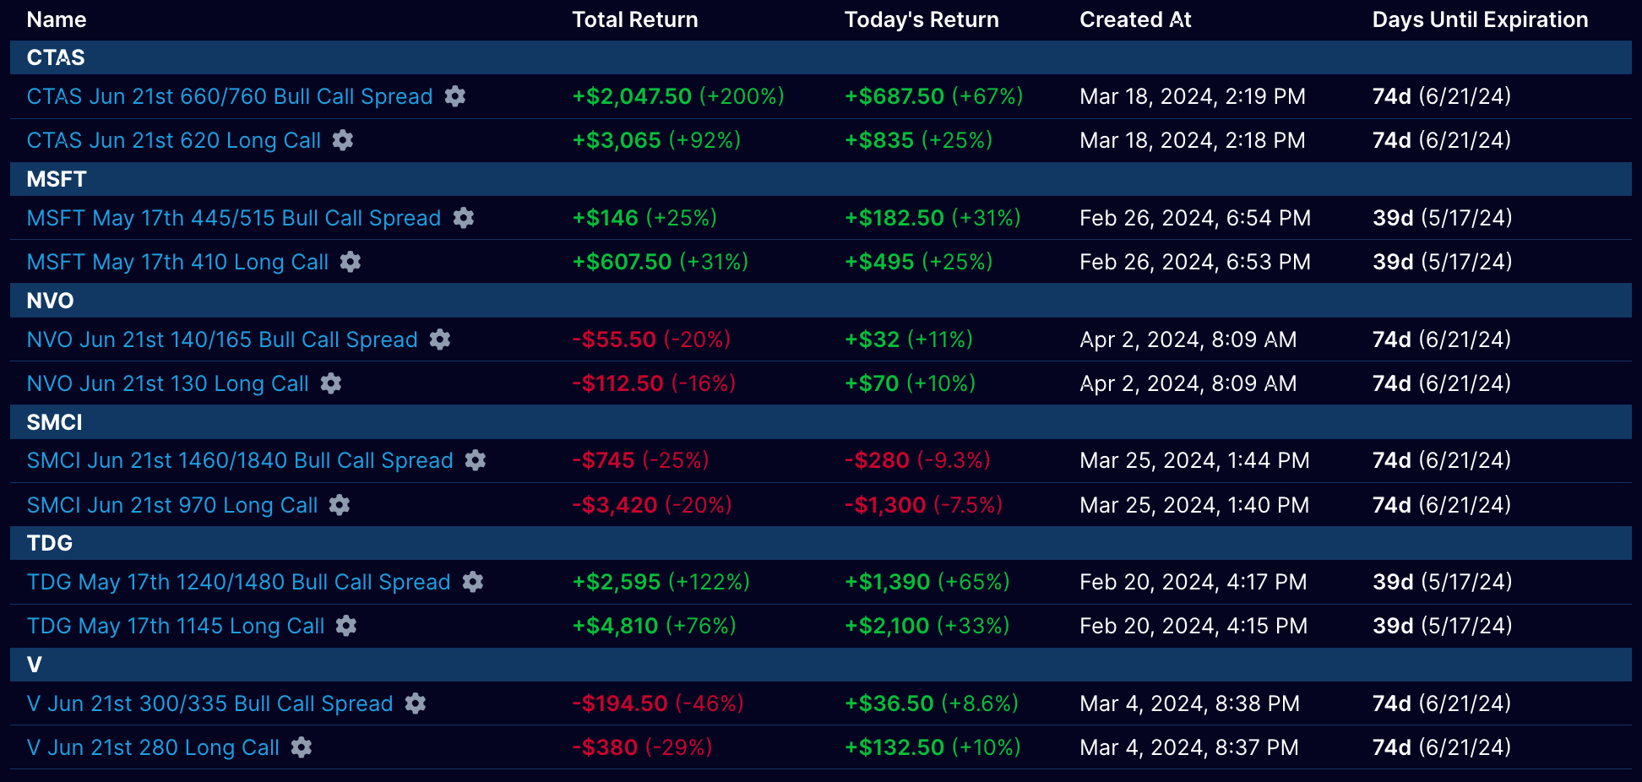The width and height of the screenshot is (1642, 782).
Task: Open CTAS Jun 21st 620 Long Call link
Action: pyautogui.click(x=174, y=140)
